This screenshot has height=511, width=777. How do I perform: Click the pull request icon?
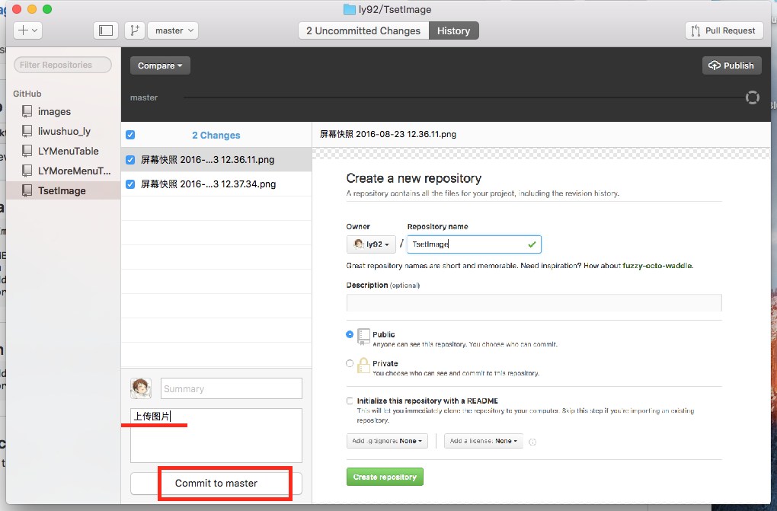[695, 30]
